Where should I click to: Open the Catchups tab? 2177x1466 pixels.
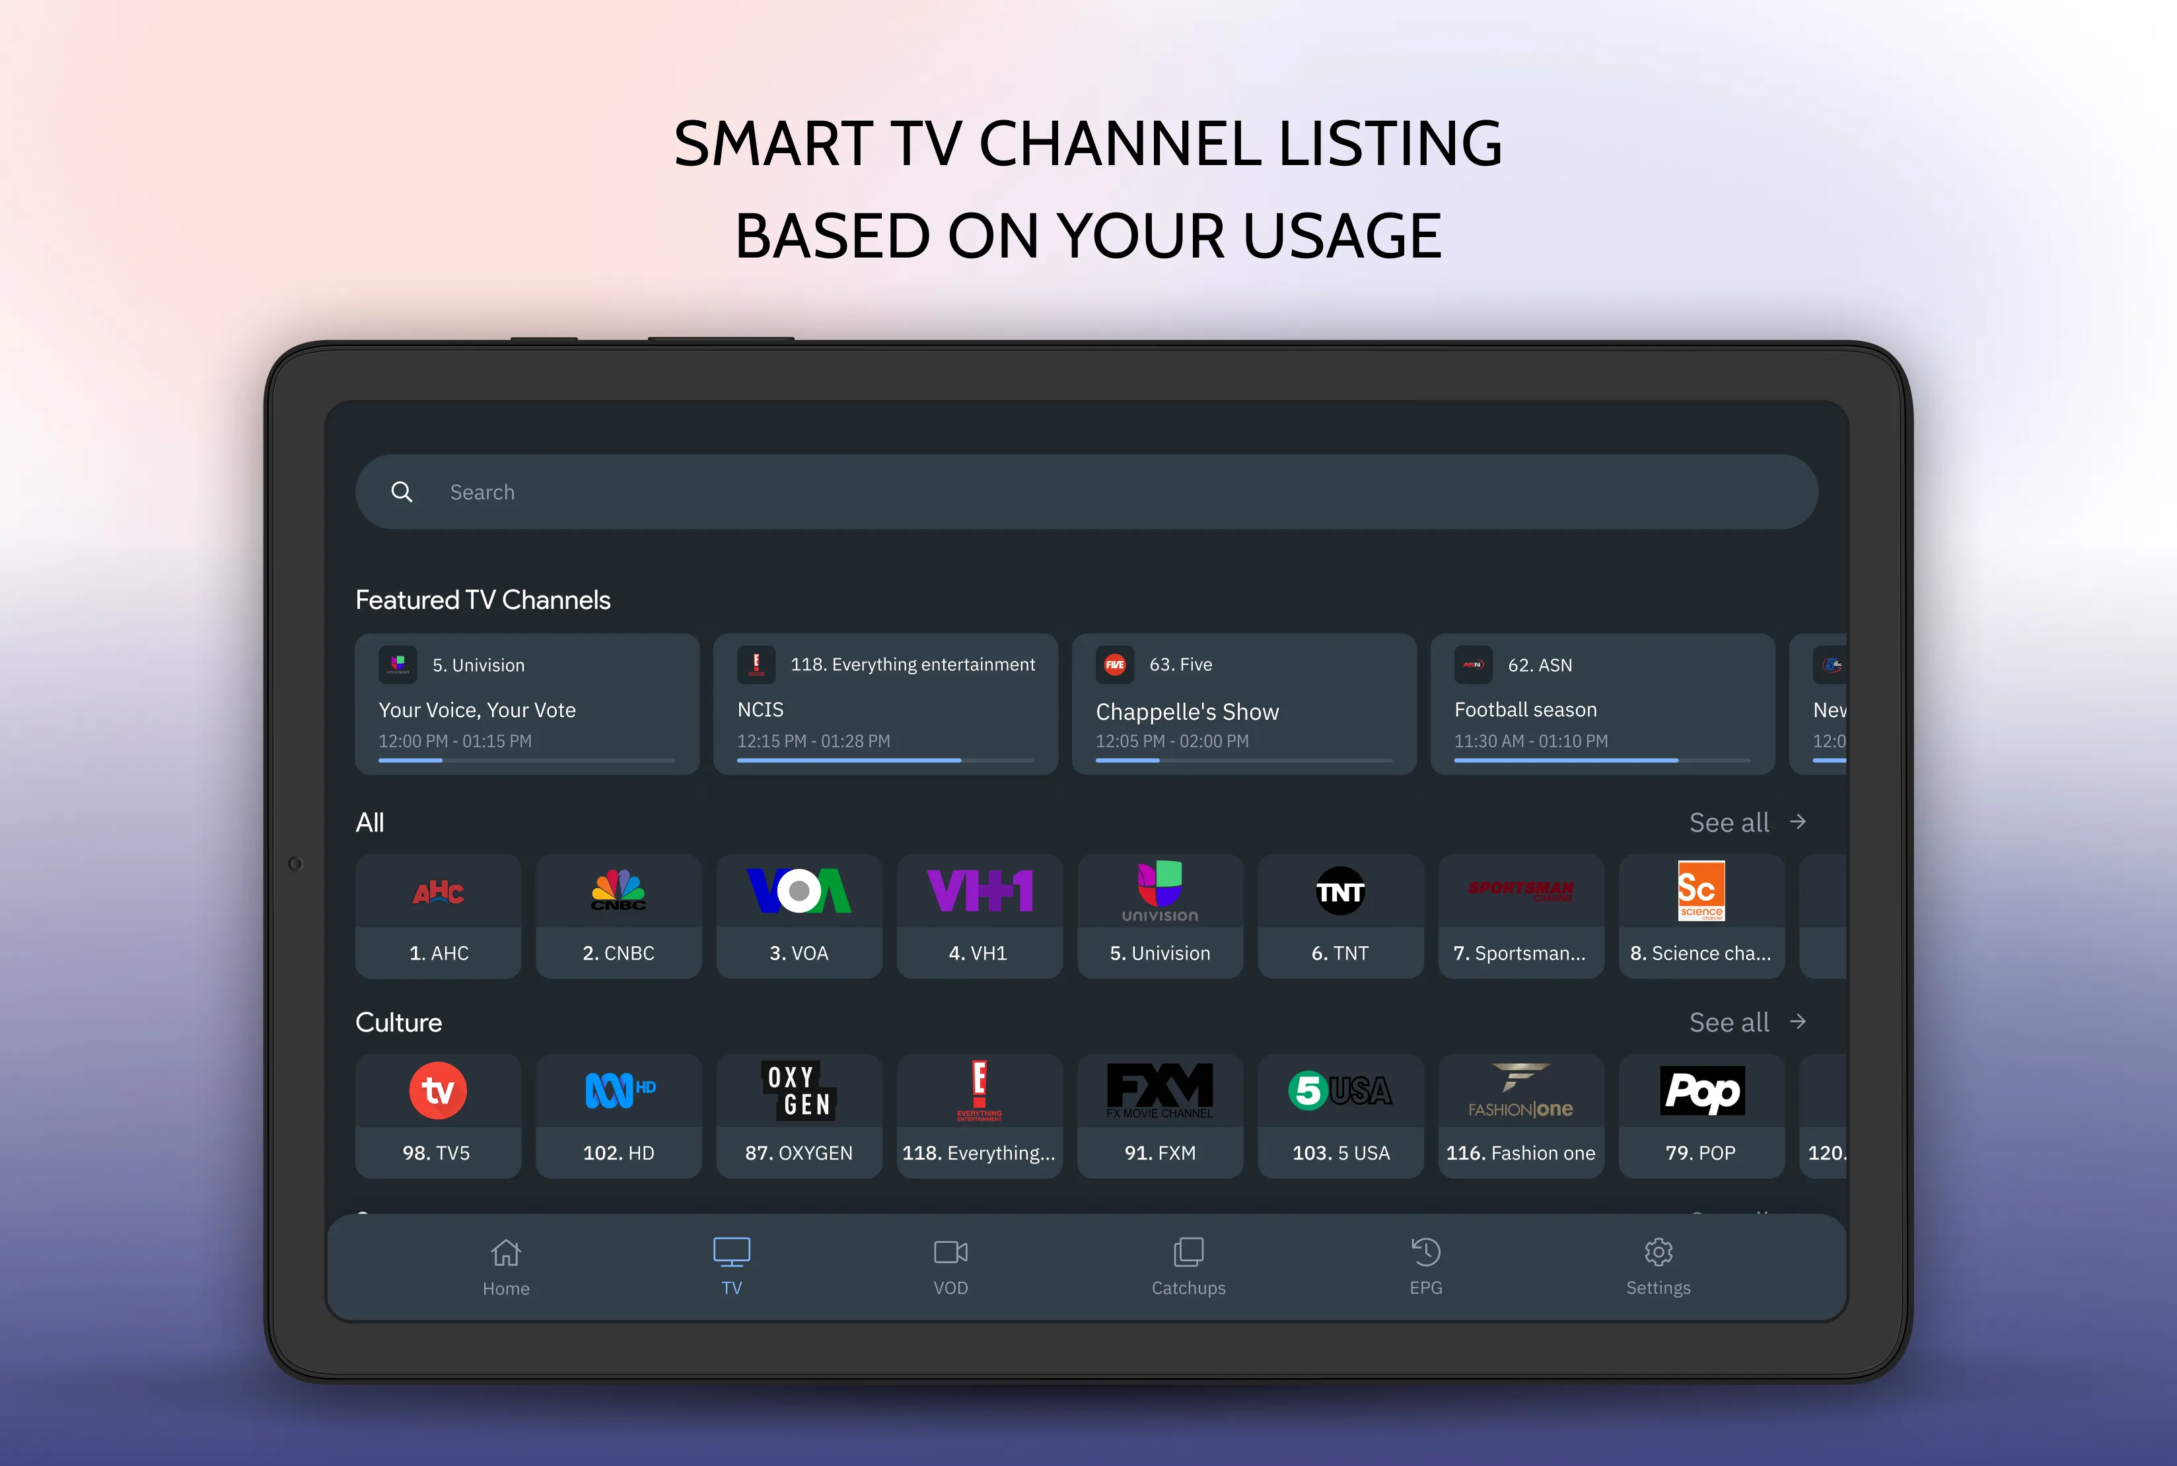1188,1267
